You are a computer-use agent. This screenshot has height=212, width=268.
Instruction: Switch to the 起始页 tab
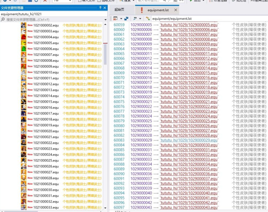(x=119, y=10)
